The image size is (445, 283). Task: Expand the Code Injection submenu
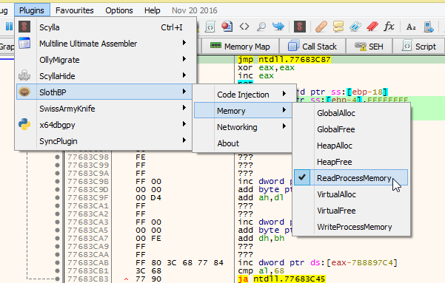[x=242, y=95]
